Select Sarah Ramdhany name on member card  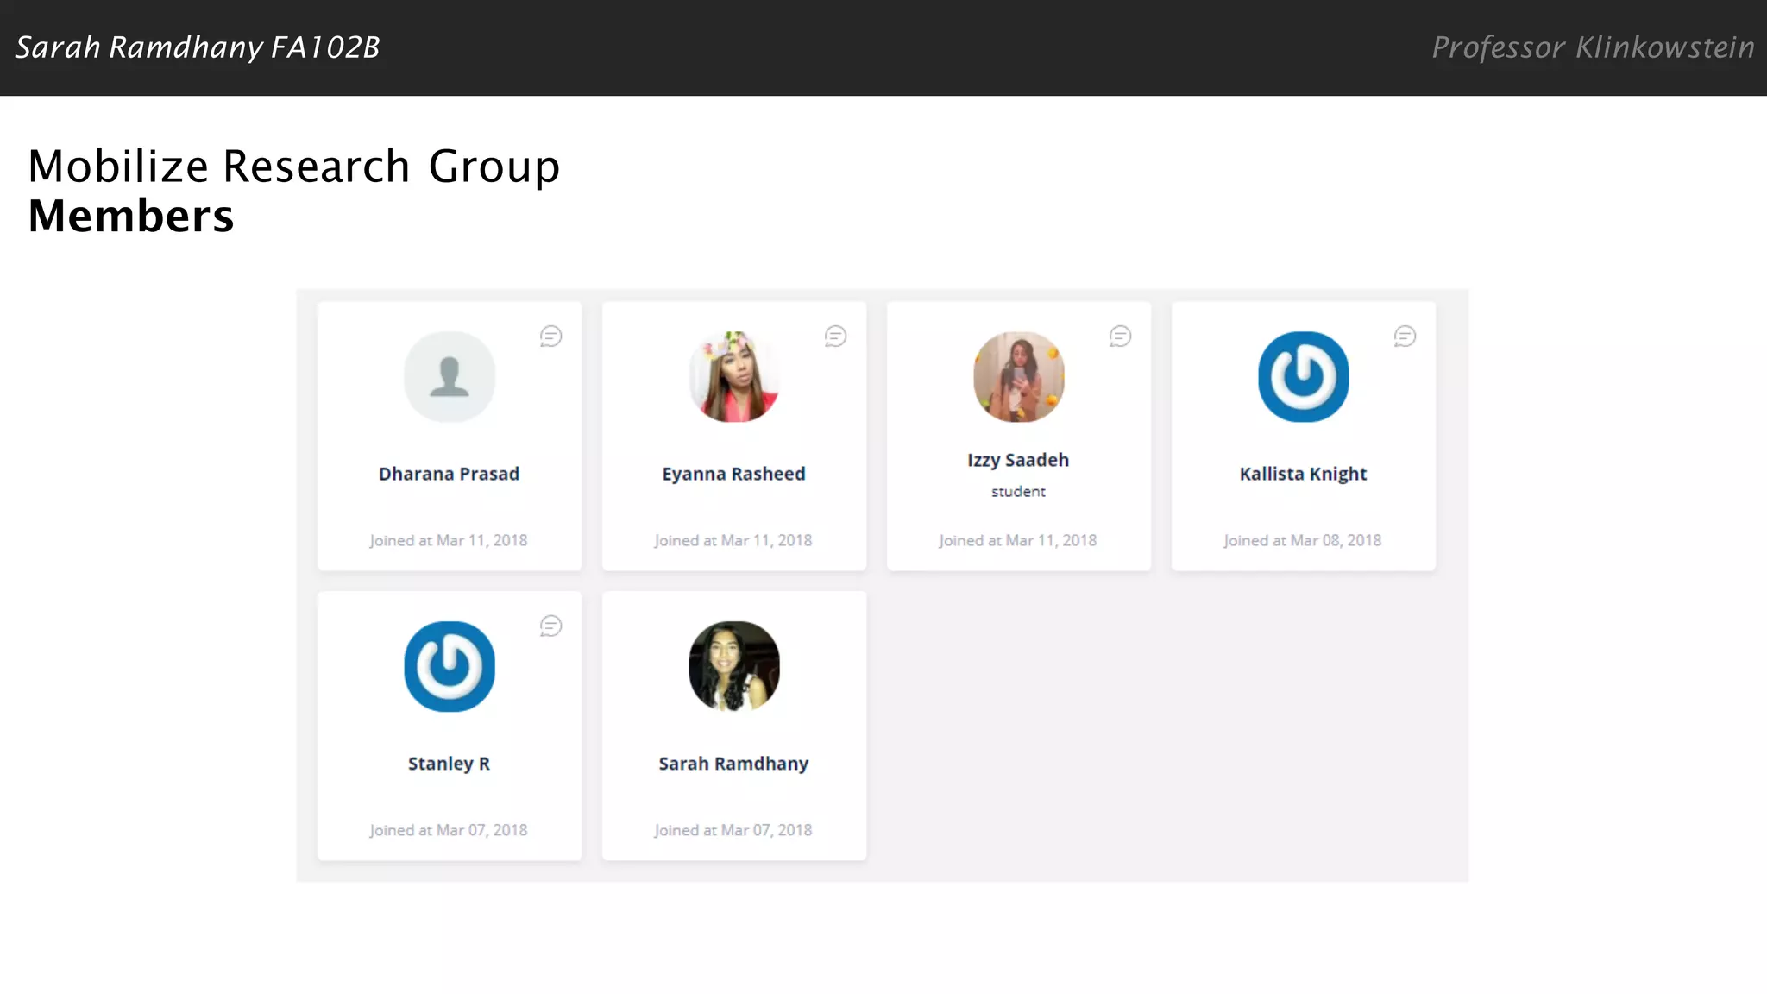click(733, 764)
